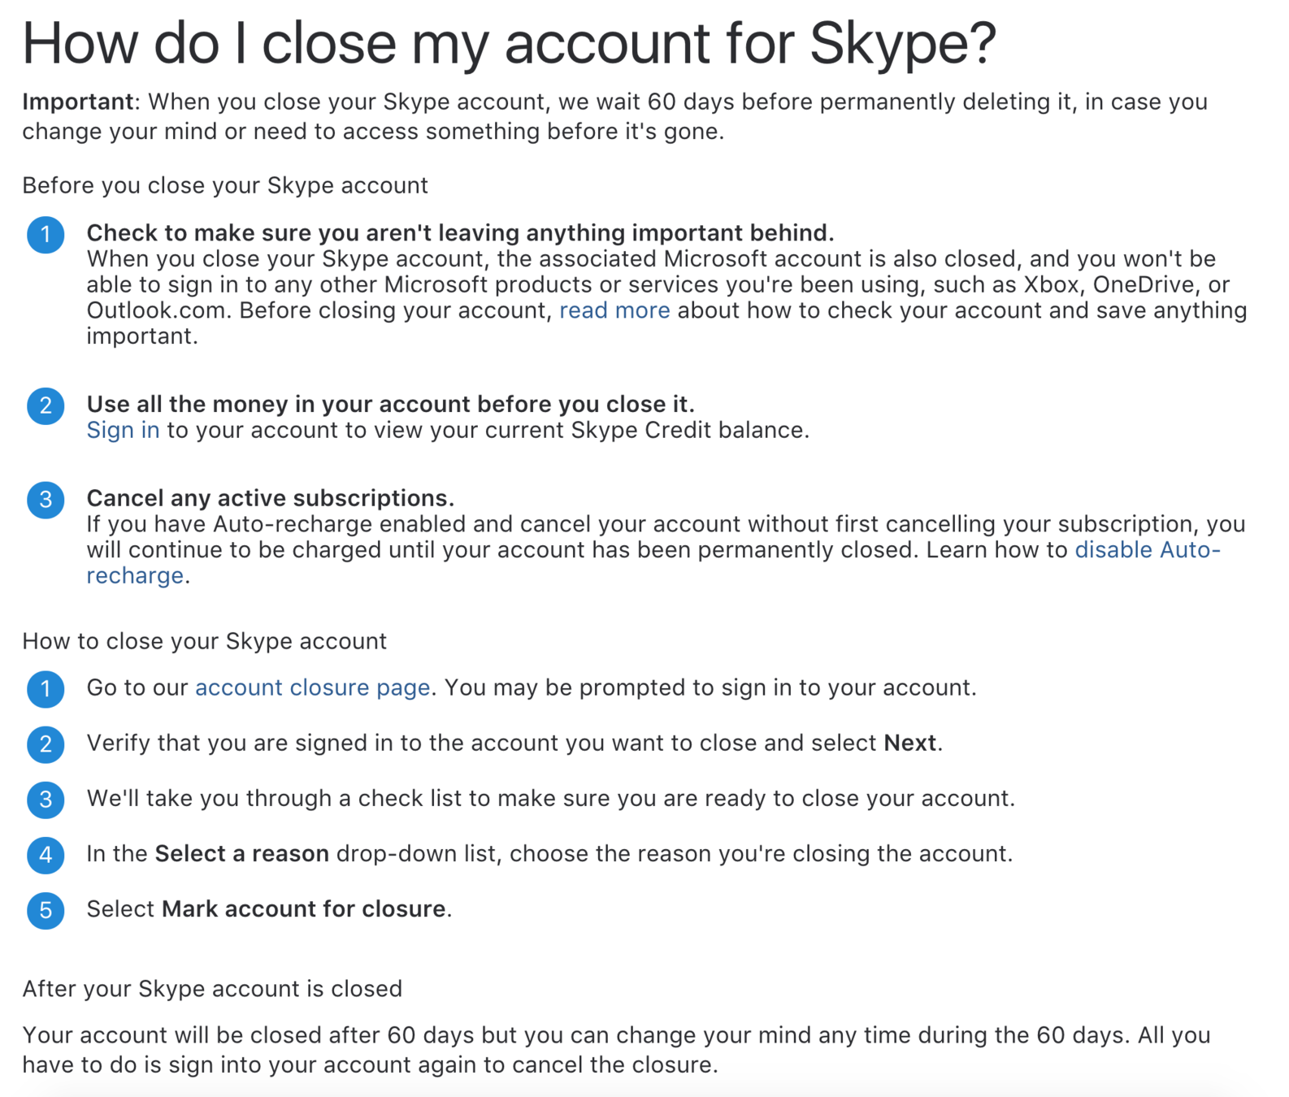Click the bold Important label in the intro
Screen dimensions: 1289x1097
pos(78,102)
